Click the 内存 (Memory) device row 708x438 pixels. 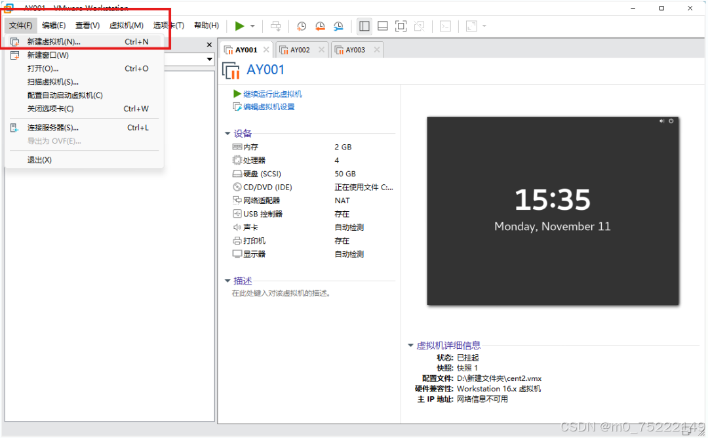point(313,148)
